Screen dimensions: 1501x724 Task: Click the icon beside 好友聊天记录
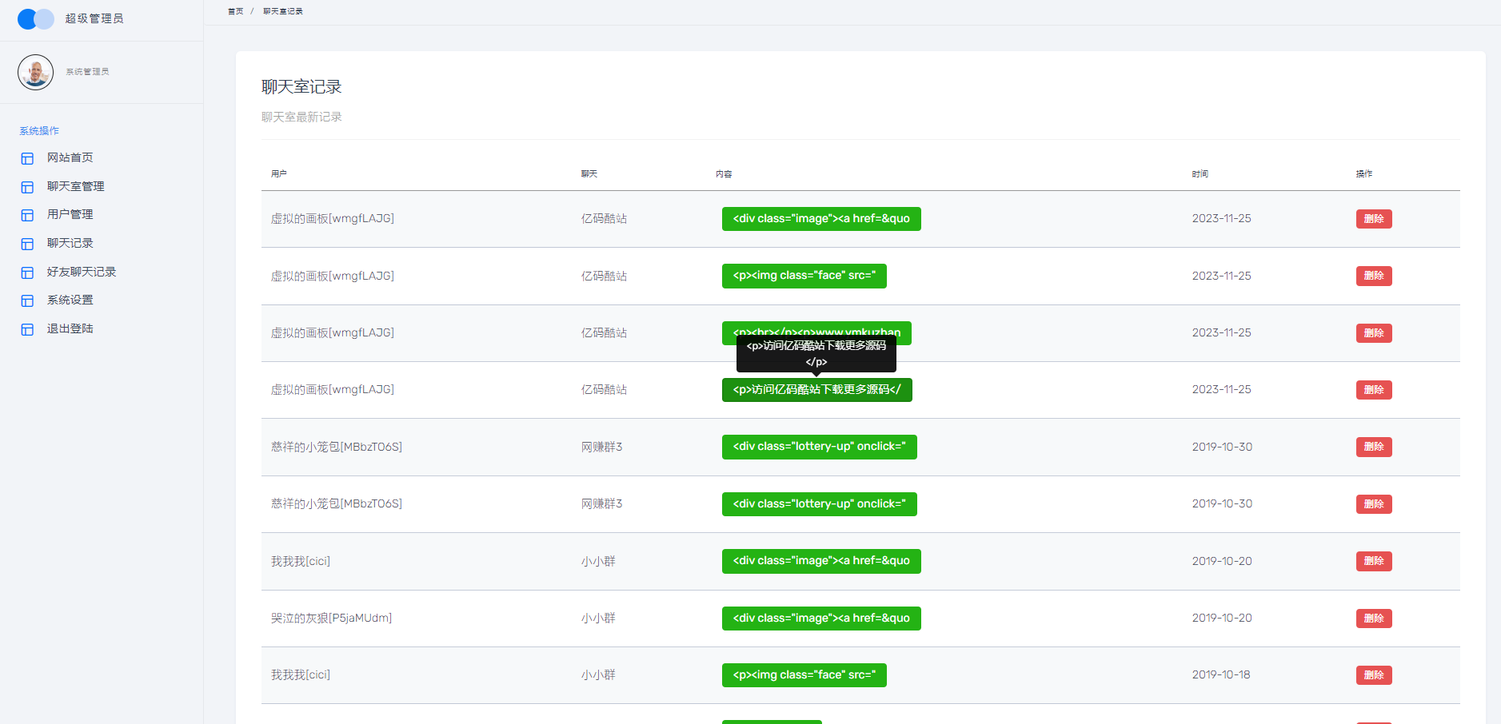point(27,272)
